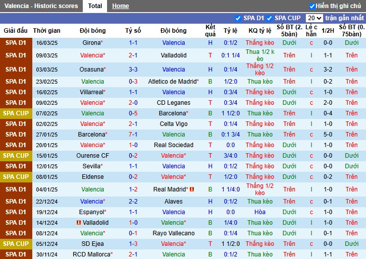Click the 1-2 score against Real Madrid
Image resolution: width=366 pixels, height=259 pixels.
point(133,189)
